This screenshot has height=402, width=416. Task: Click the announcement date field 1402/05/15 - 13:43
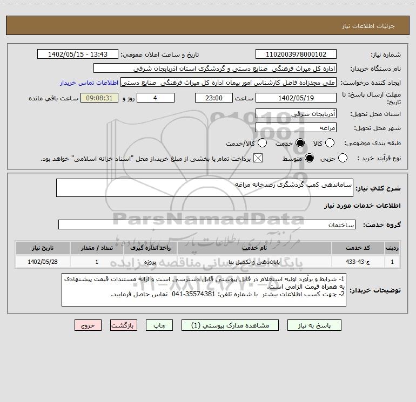[x=78, y=54]
